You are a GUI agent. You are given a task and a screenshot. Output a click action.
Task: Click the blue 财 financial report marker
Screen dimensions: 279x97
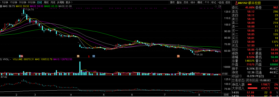94,56
